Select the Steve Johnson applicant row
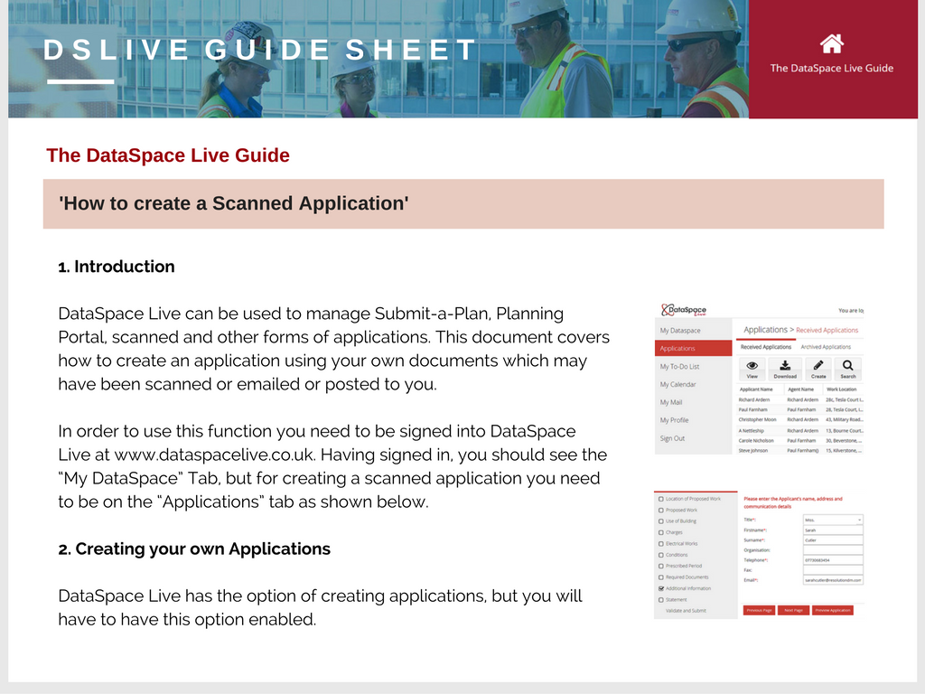Image resolution: width=925 pixels, height=694 pixels. pos(800,450)
